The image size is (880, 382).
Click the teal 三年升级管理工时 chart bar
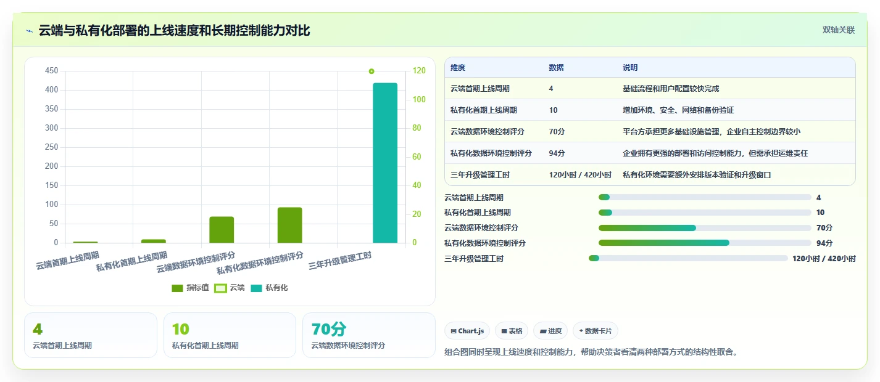click(385, 163)
